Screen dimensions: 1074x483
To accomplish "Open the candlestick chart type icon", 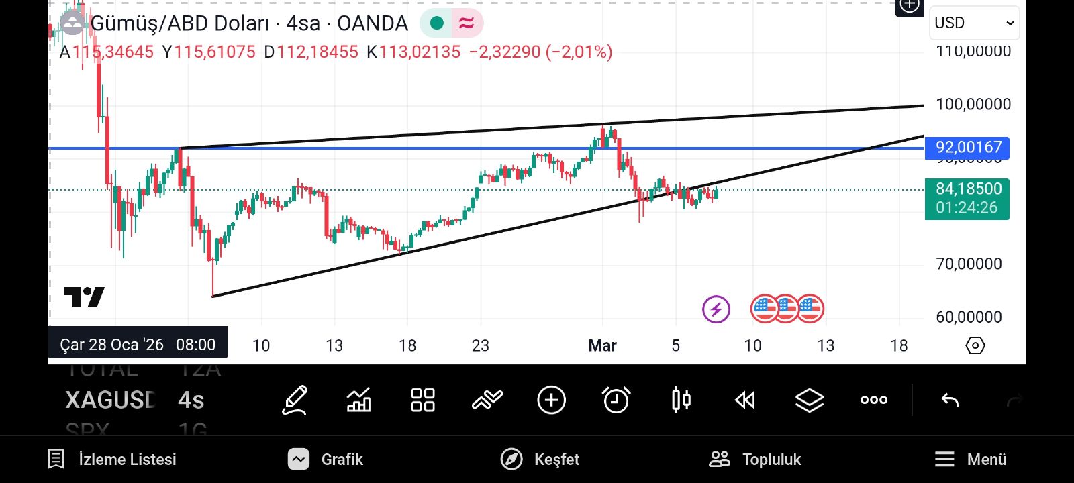I will [x=681, y=400].
